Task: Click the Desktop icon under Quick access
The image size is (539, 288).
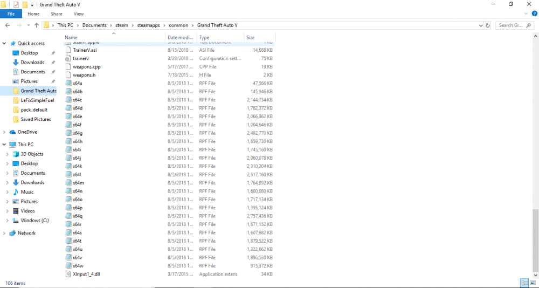Action: click(16, 53)
